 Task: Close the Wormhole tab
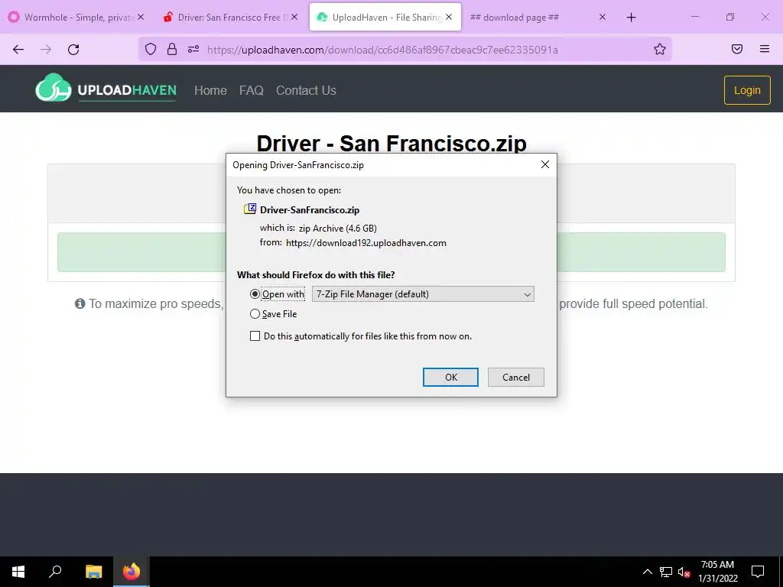pyautogui.click(x=141, y=17)
